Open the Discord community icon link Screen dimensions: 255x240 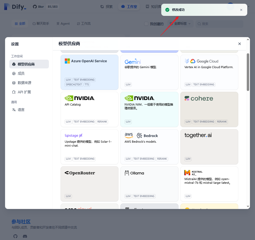[25, 236]
